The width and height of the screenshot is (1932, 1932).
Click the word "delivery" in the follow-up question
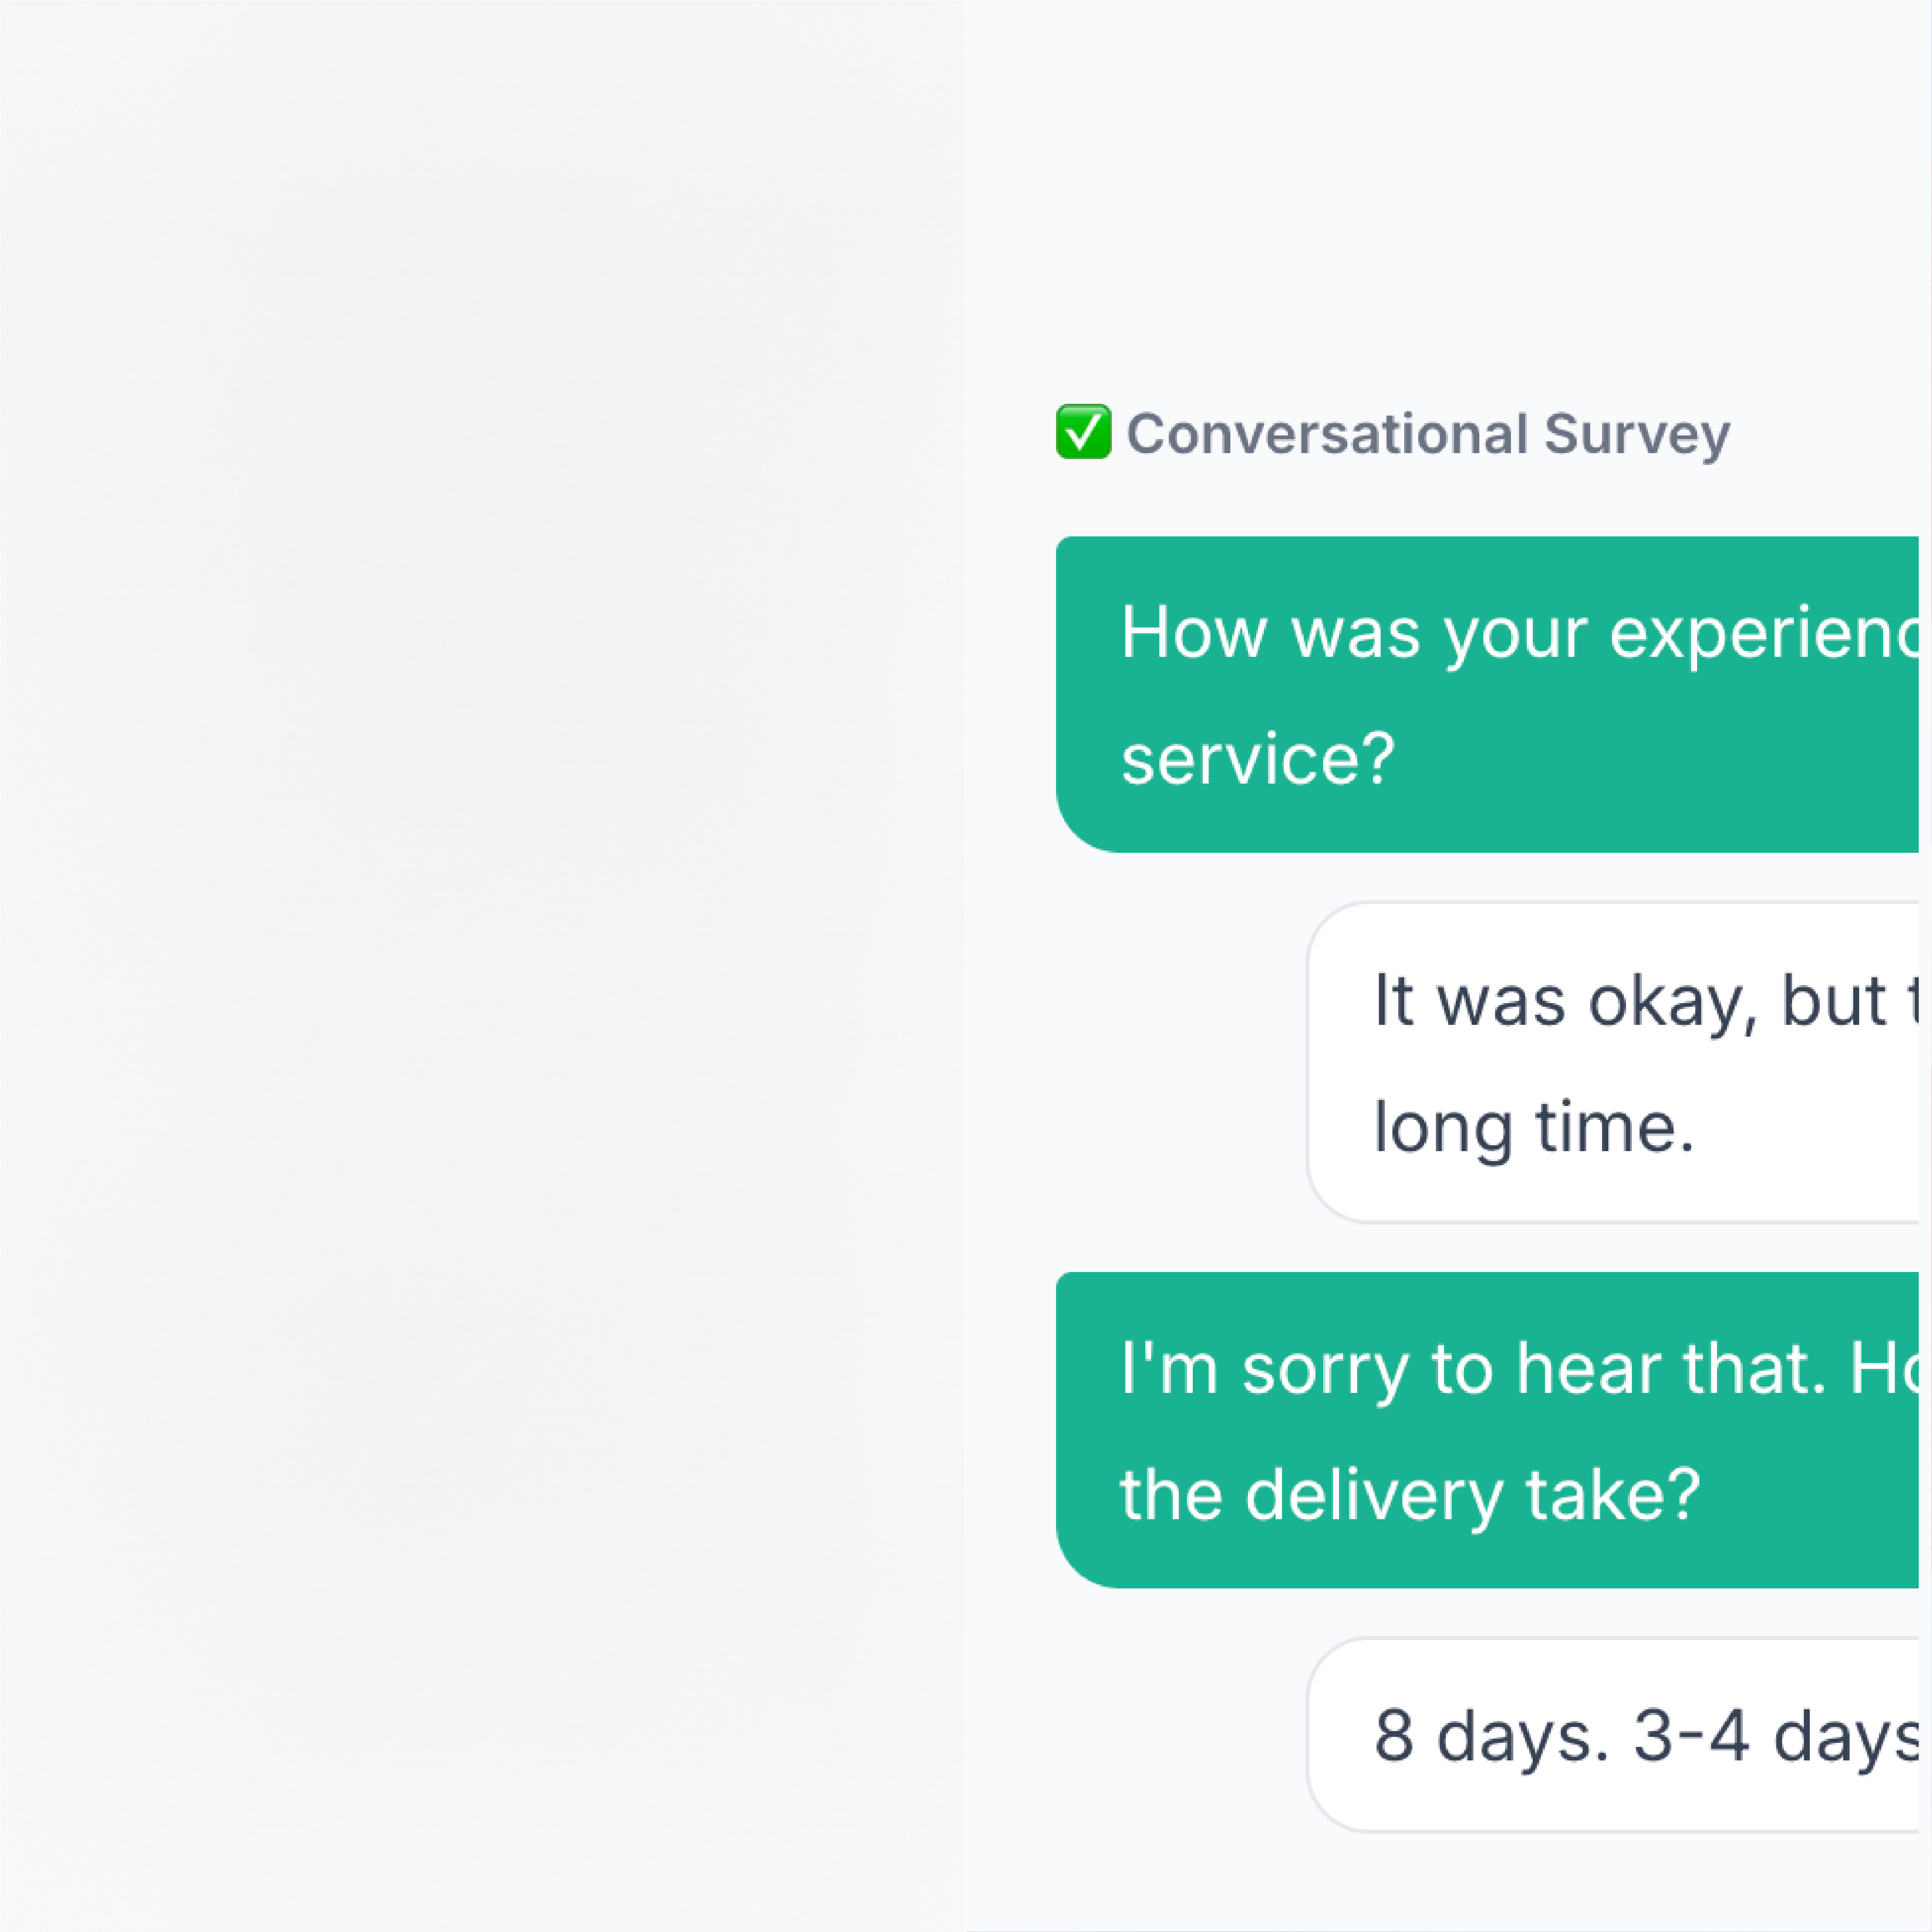[1373, 1495]
